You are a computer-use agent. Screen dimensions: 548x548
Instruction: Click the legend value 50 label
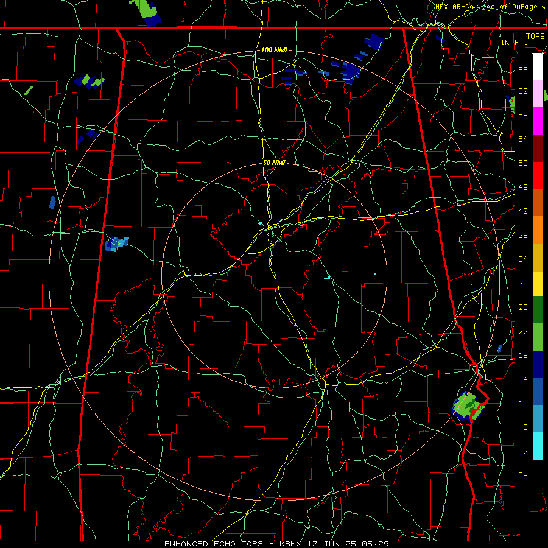click(x=523, y=163)
